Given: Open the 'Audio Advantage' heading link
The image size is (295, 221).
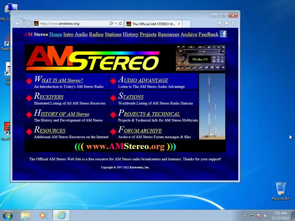Looking at the screenshot, I should pyautogui.click(x=143, y=79).
